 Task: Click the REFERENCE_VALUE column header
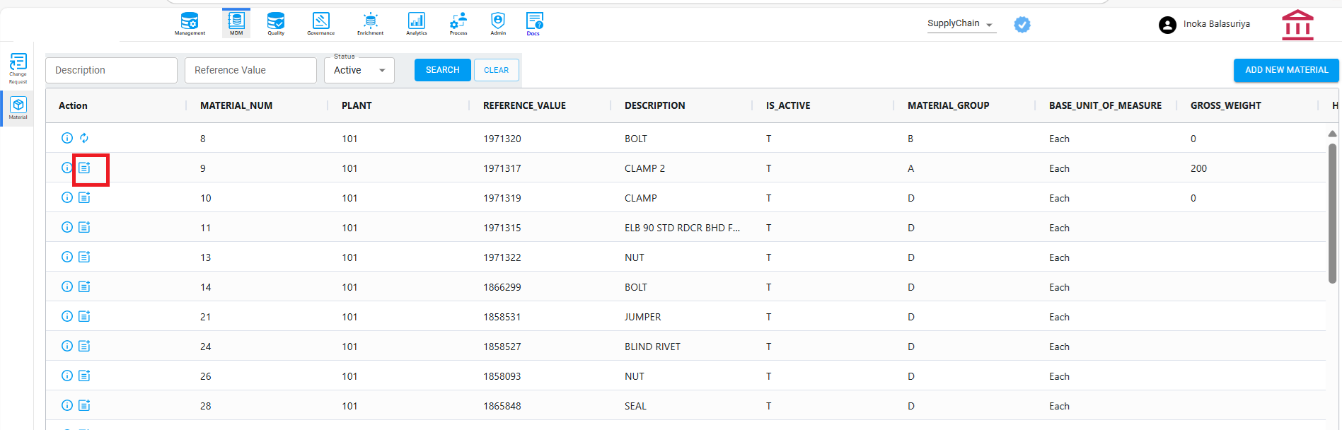[524, 105]
